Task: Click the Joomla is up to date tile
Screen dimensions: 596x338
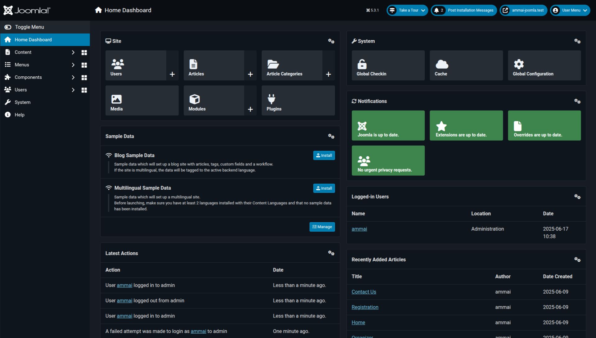Action: [x=388, y=126]
